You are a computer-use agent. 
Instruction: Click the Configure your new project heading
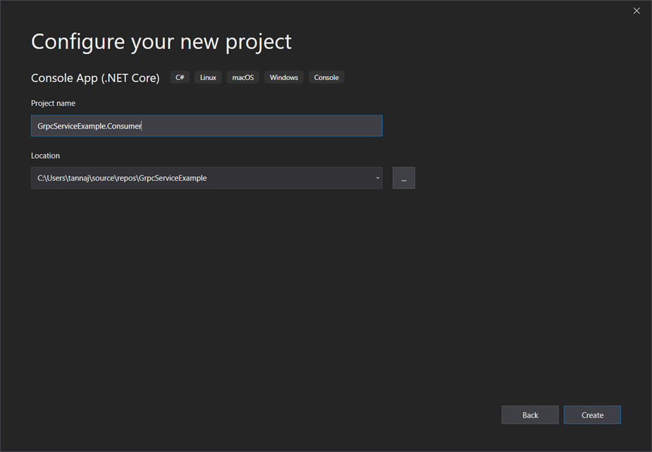click(x=161, y=42)
